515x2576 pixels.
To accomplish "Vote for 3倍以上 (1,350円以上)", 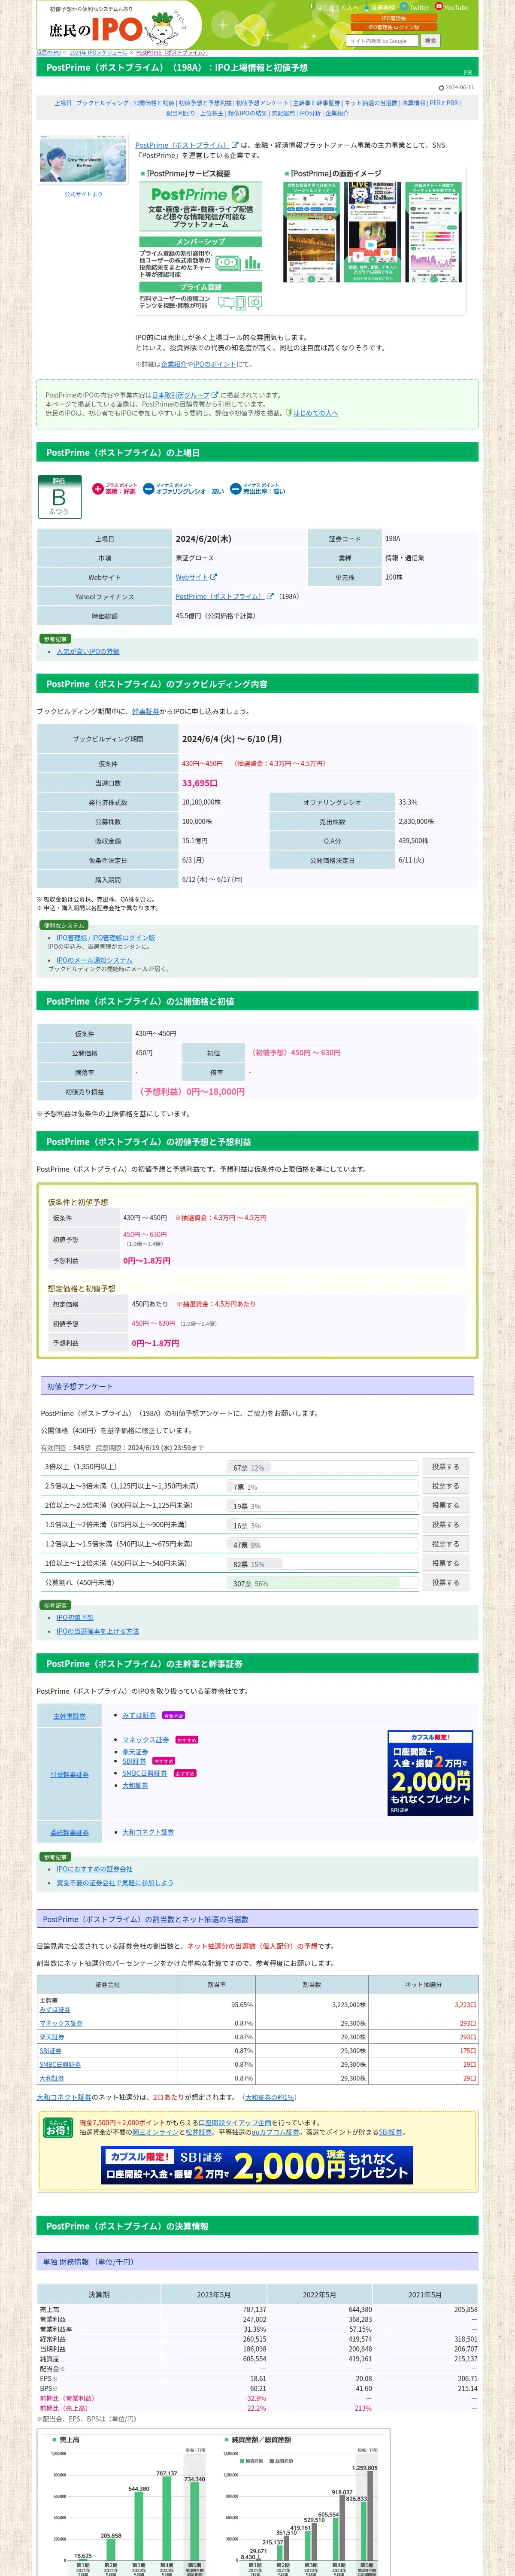I will pos(445,1466).
